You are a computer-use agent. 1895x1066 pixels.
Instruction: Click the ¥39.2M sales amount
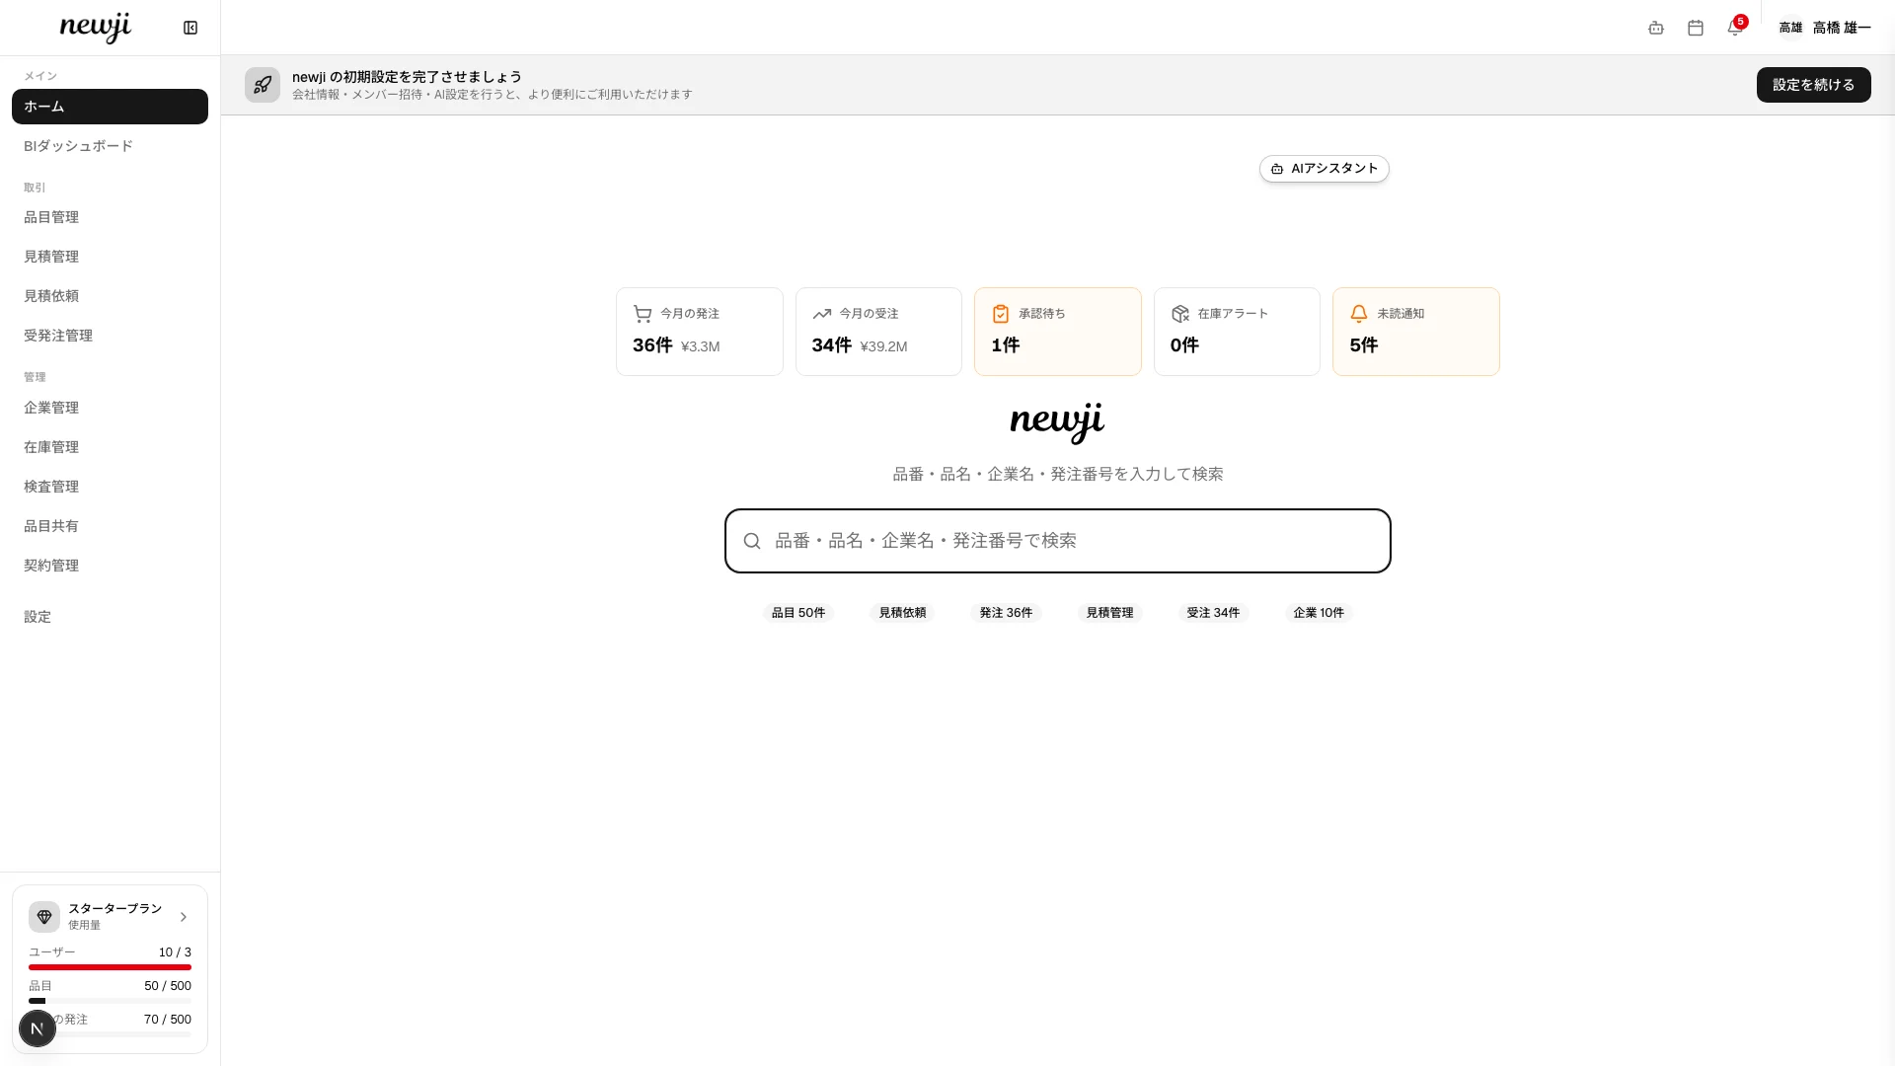(x=883, y=346)
